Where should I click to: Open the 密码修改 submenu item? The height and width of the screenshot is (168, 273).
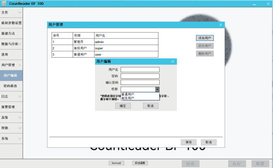[x=10, y=86]
